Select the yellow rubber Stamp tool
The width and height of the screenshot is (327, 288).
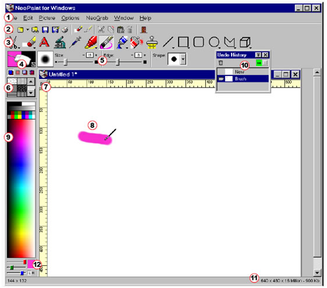pyautogui.click(x=152, y=42)
